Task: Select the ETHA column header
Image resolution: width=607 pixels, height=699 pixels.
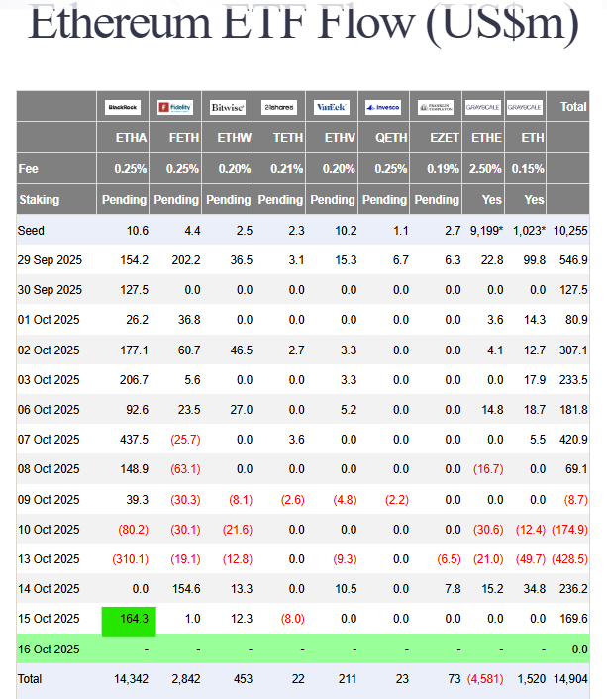Action: [x=124, y=139]
